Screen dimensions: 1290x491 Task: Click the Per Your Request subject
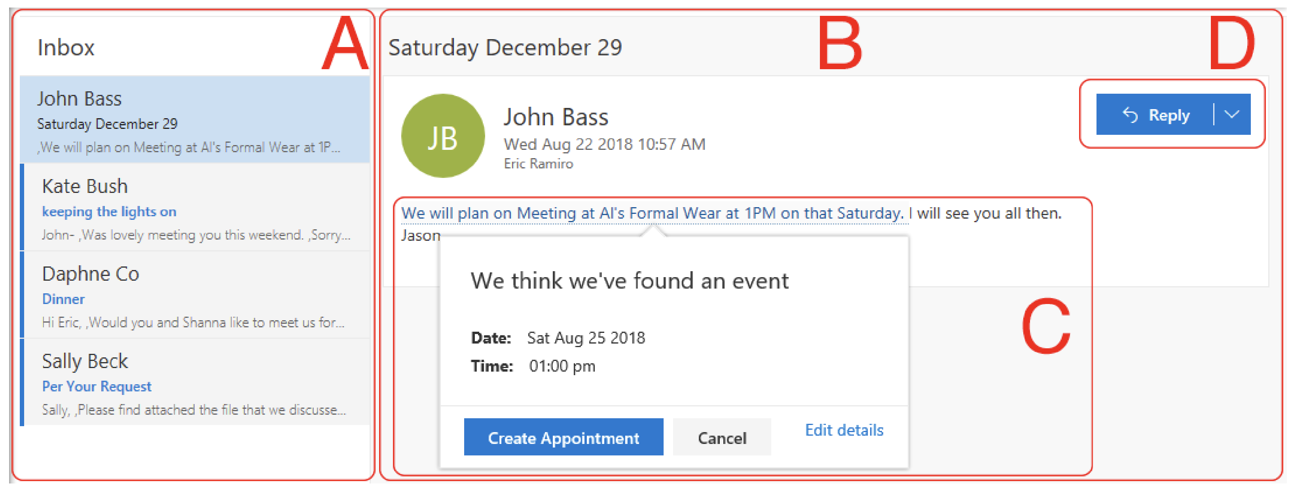97,386
